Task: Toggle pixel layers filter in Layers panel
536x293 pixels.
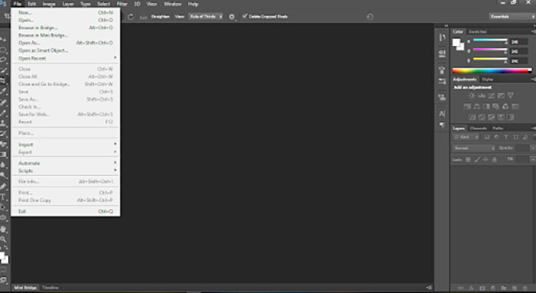Action: tap(487, 137)
